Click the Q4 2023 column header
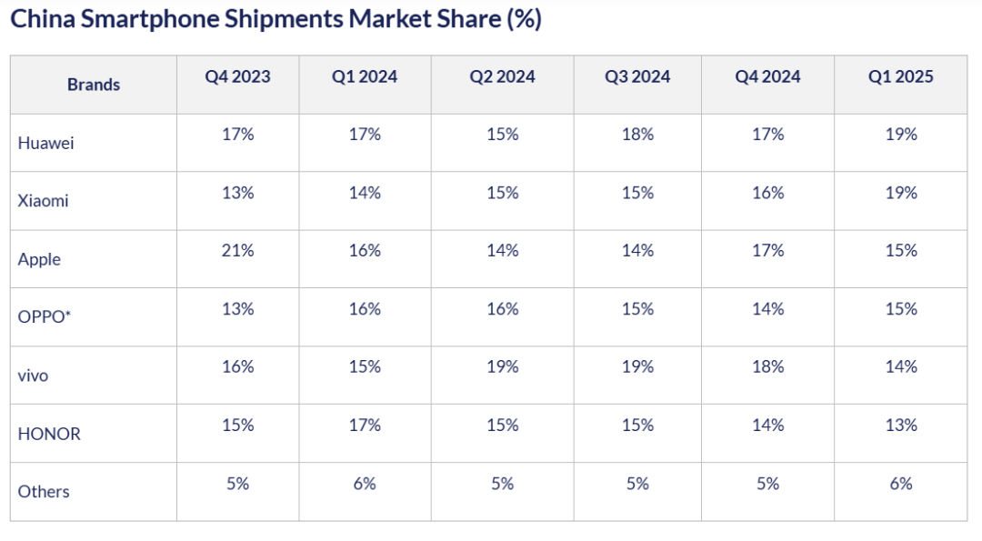The height and width of the screenshot is (541, 982). click(x=237, y=77)
